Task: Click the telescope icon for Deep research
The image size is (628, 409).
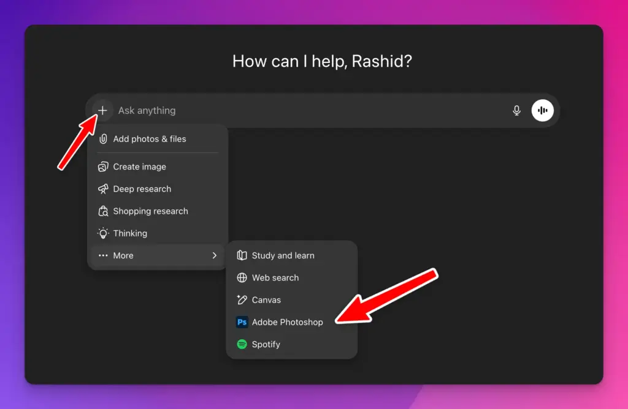Action: 102,189
